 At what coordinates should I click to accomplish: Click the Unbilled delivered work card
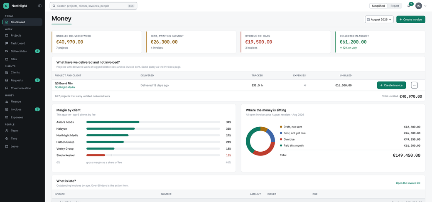pyautogui.click(x=97, y=42)
